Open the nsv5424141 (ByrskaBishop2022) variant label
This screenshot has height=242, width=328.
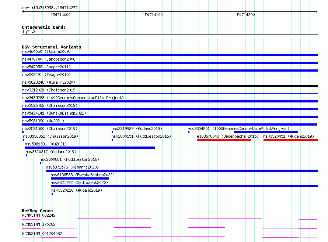[x=54, y=113]
